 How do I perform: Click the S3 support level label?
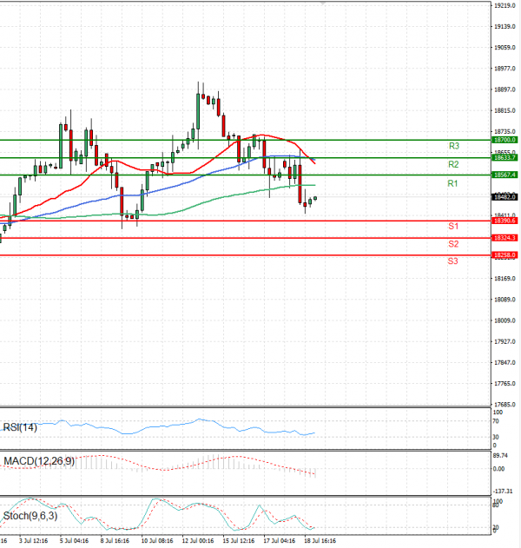tap(452, 261)
